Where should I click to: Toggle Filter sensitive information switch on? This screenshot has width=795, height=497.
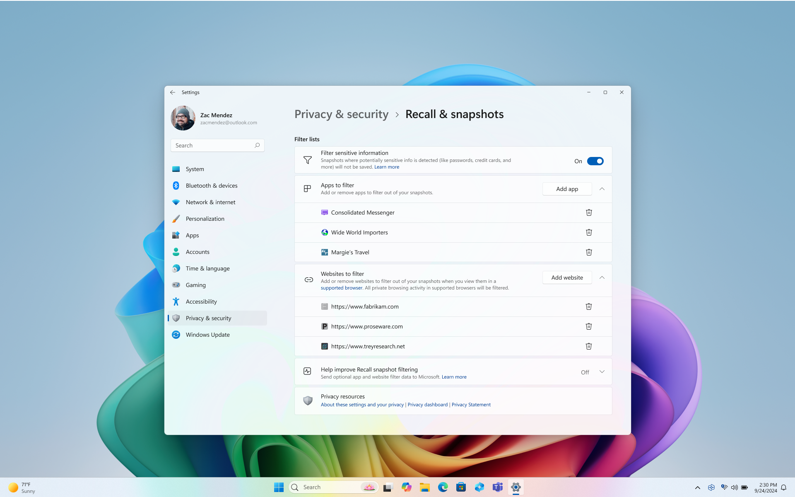click(x=595, y=161)
